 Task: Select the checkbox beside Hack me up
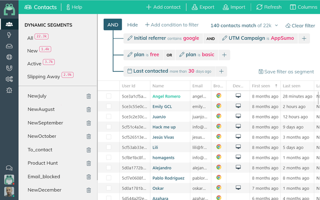pos(109,127)
